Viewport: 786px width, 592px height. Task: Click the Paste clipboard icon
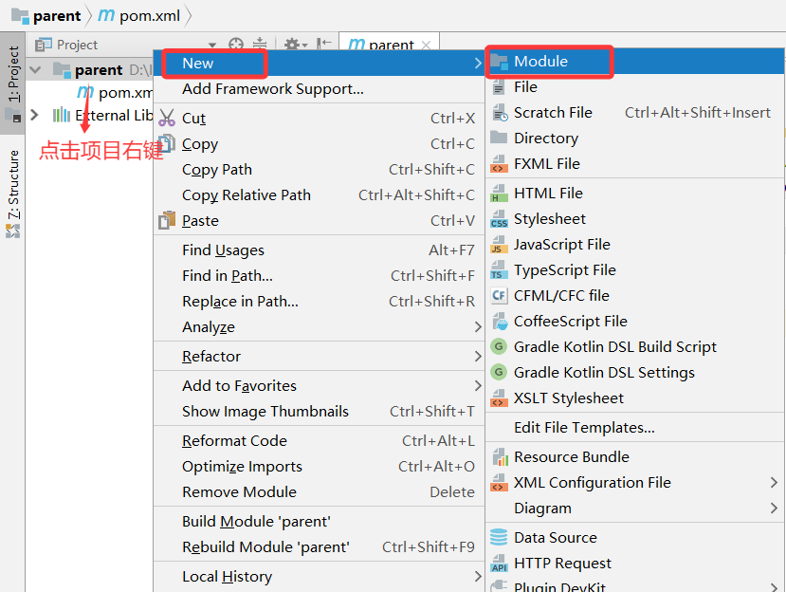167,220
